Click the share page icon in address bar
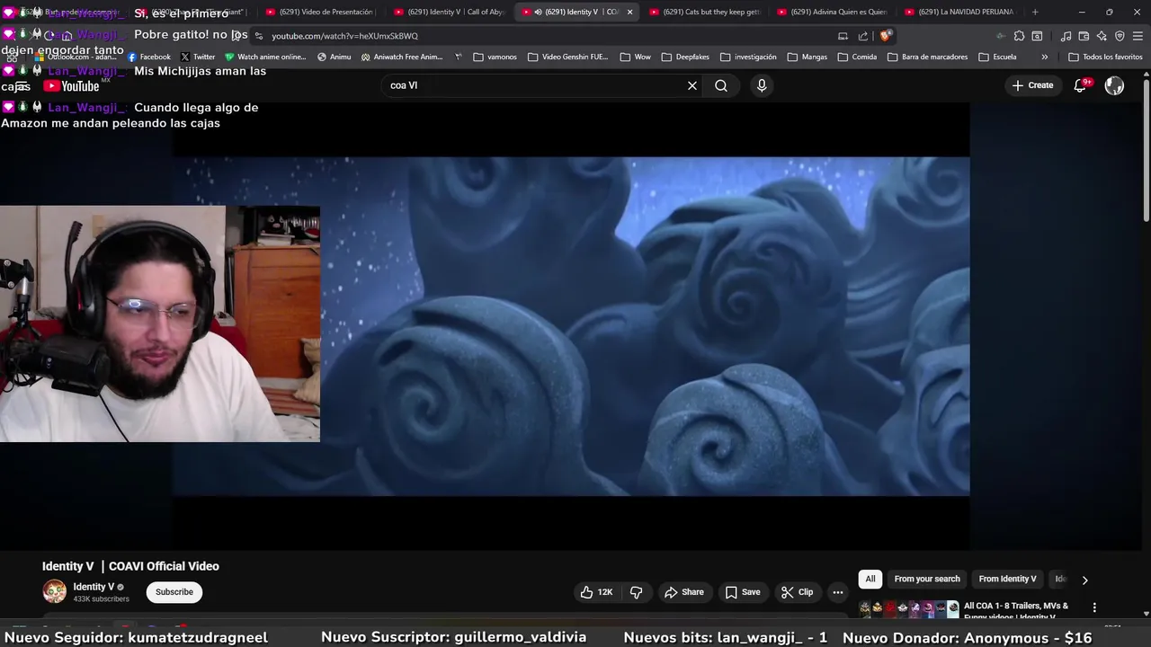The width and height of the screenshot is (1151, 647). (863, 36)
